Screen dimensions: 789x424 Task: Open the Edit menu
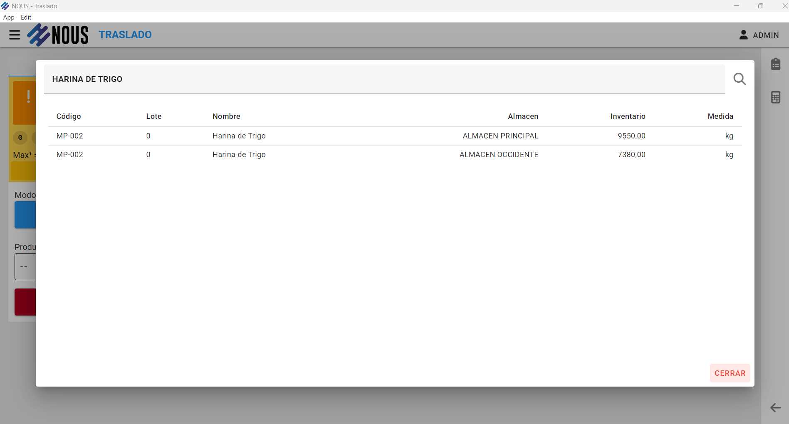26,17
